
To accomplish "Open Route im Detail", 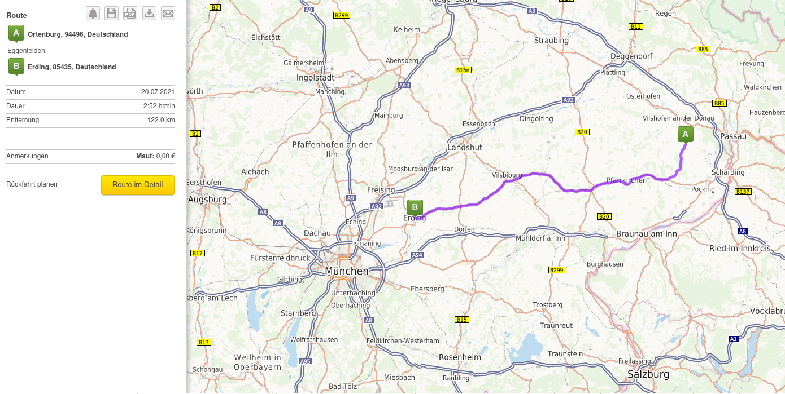I will (x=138, y=185).
